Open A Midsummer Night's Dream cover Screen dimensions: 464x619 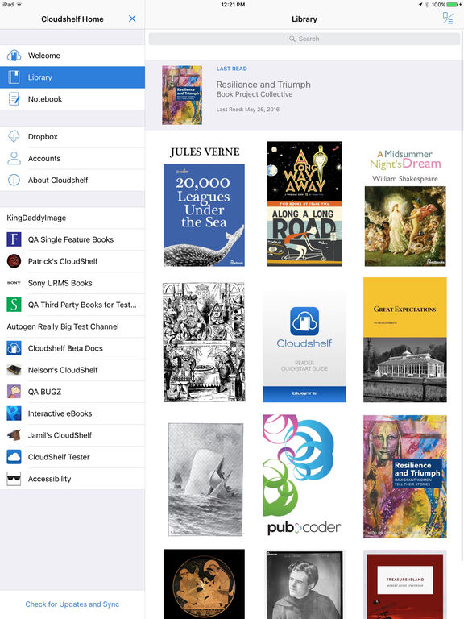(405, 207)
